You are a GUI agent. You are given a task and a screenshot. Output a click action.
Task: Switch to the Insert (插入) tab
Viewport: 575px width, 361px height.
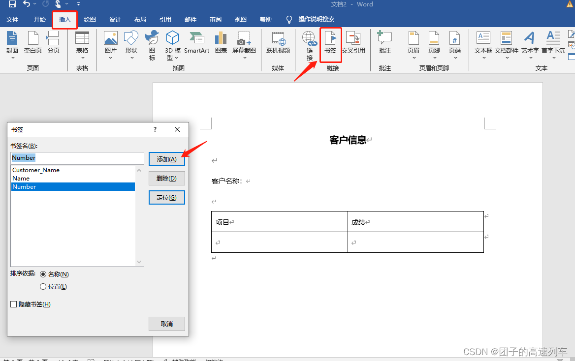pos(64,19)
